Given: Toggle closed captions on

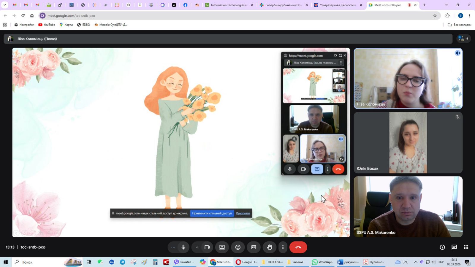Looking at the screenshot, I should (254, 247).
